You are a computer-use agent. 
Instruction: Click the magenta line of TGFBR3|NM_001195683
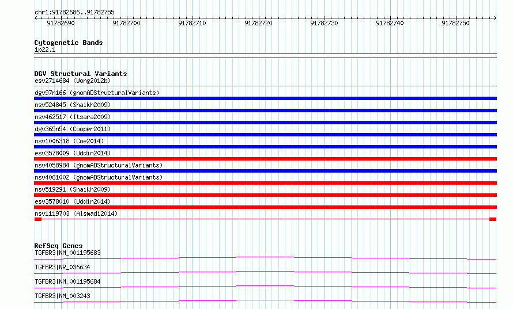(265, 258)
